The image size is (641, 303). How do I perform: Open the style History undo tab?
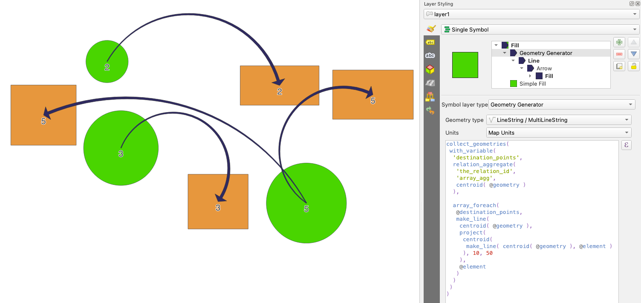[x=430, y=110]
